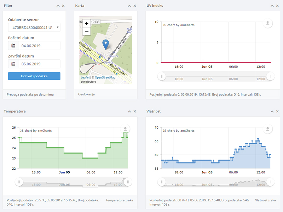Click the calendar icon beside Završni datum
Screen dimensions: 283x212
click(13, 64)
